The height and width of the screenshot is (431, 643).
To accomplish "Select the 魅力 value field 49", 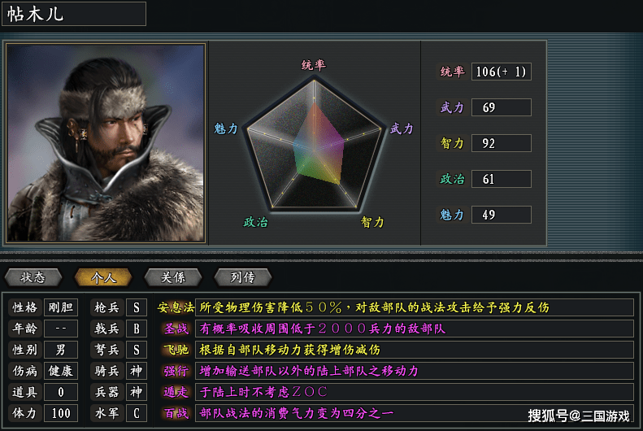I will (501, 215).
